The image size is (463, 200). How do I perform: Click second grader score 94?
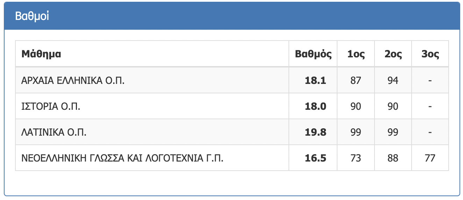point(393,80)
